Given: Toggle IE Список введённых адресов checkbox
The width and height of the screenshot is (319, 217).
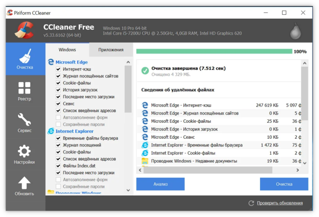Looking at the screenshot, I should (58, 159).
